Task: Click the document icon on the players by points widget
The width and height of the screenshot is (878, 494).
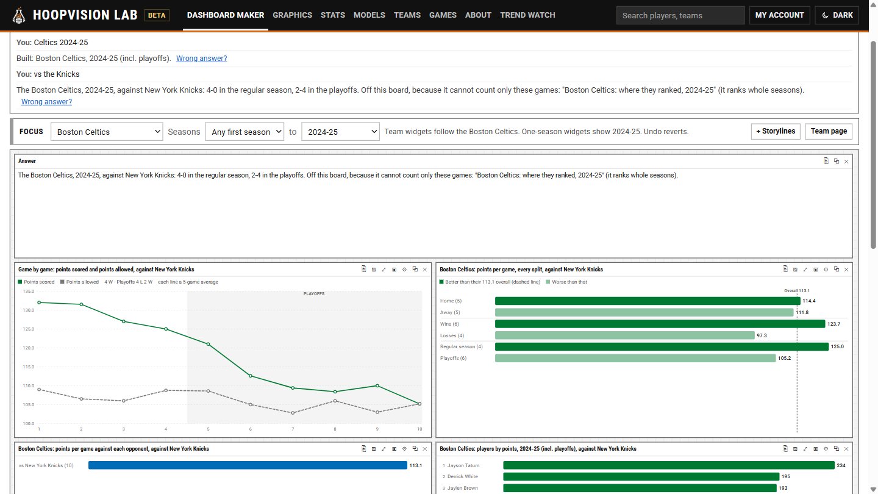Action: click(x=785, y=448)
